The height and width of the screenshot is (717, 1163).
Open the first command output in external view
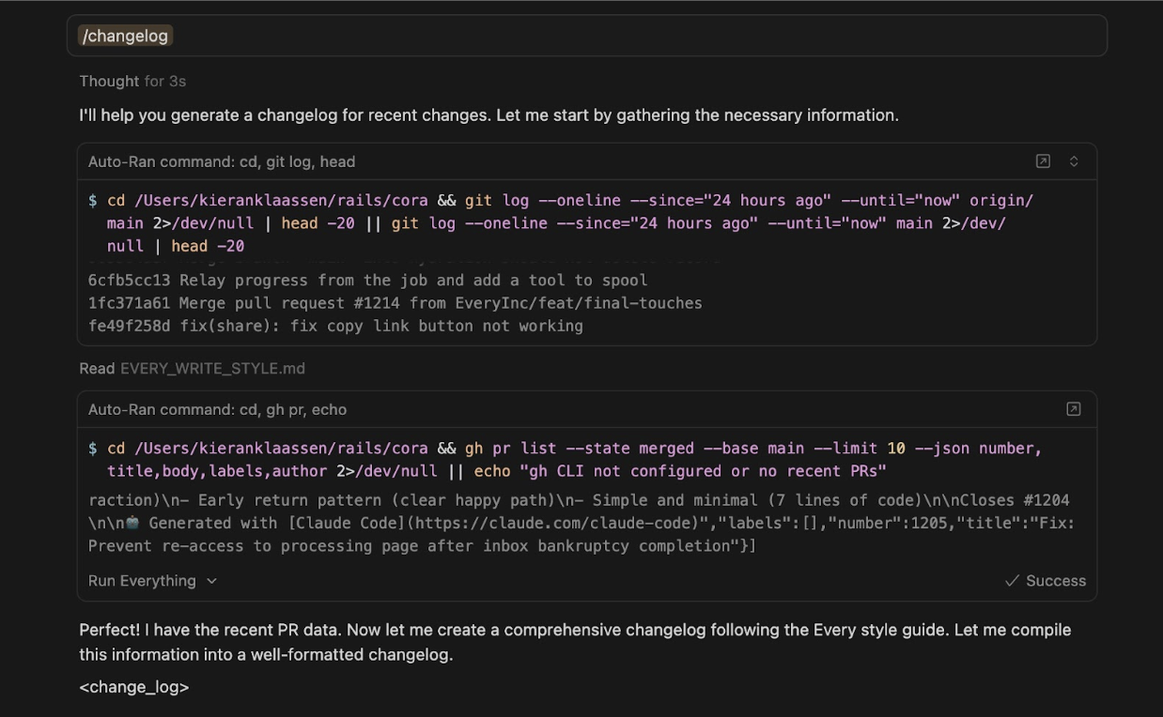point(1043,160)
